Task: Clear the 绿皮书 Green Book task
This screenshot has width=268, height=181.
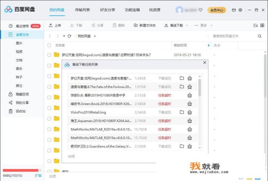Action: (x=190, y=104)
